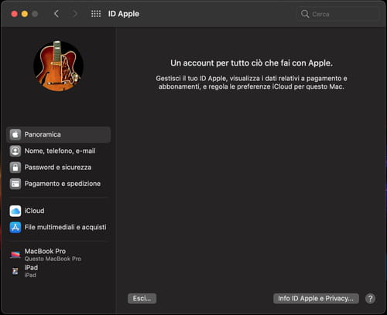Click the 'Questo MacBook Pro' subtitle
The width and height of the screenshot is (387, 315).
(53, 259)
